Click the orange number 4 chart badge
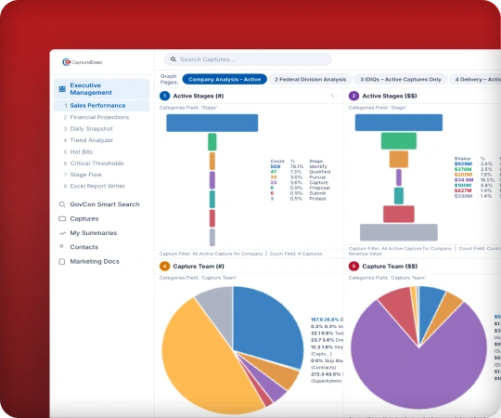 tap(164, 266)
